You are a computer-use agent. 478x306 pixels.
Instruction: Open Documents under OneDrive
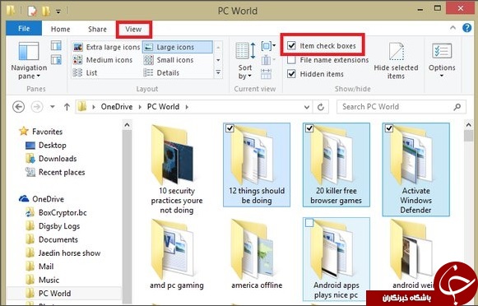coord(52,239)
